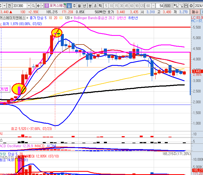Switch chart to 월 monthly period
The width and height of the screenshot is (203, 175).
pos(79,6)
